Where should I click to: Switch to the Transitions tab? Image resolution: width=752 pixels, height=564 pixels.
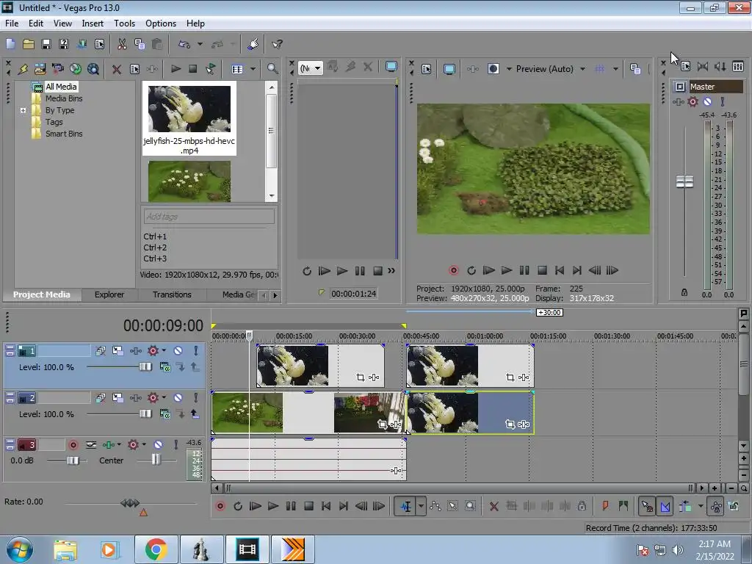(172, 294)
